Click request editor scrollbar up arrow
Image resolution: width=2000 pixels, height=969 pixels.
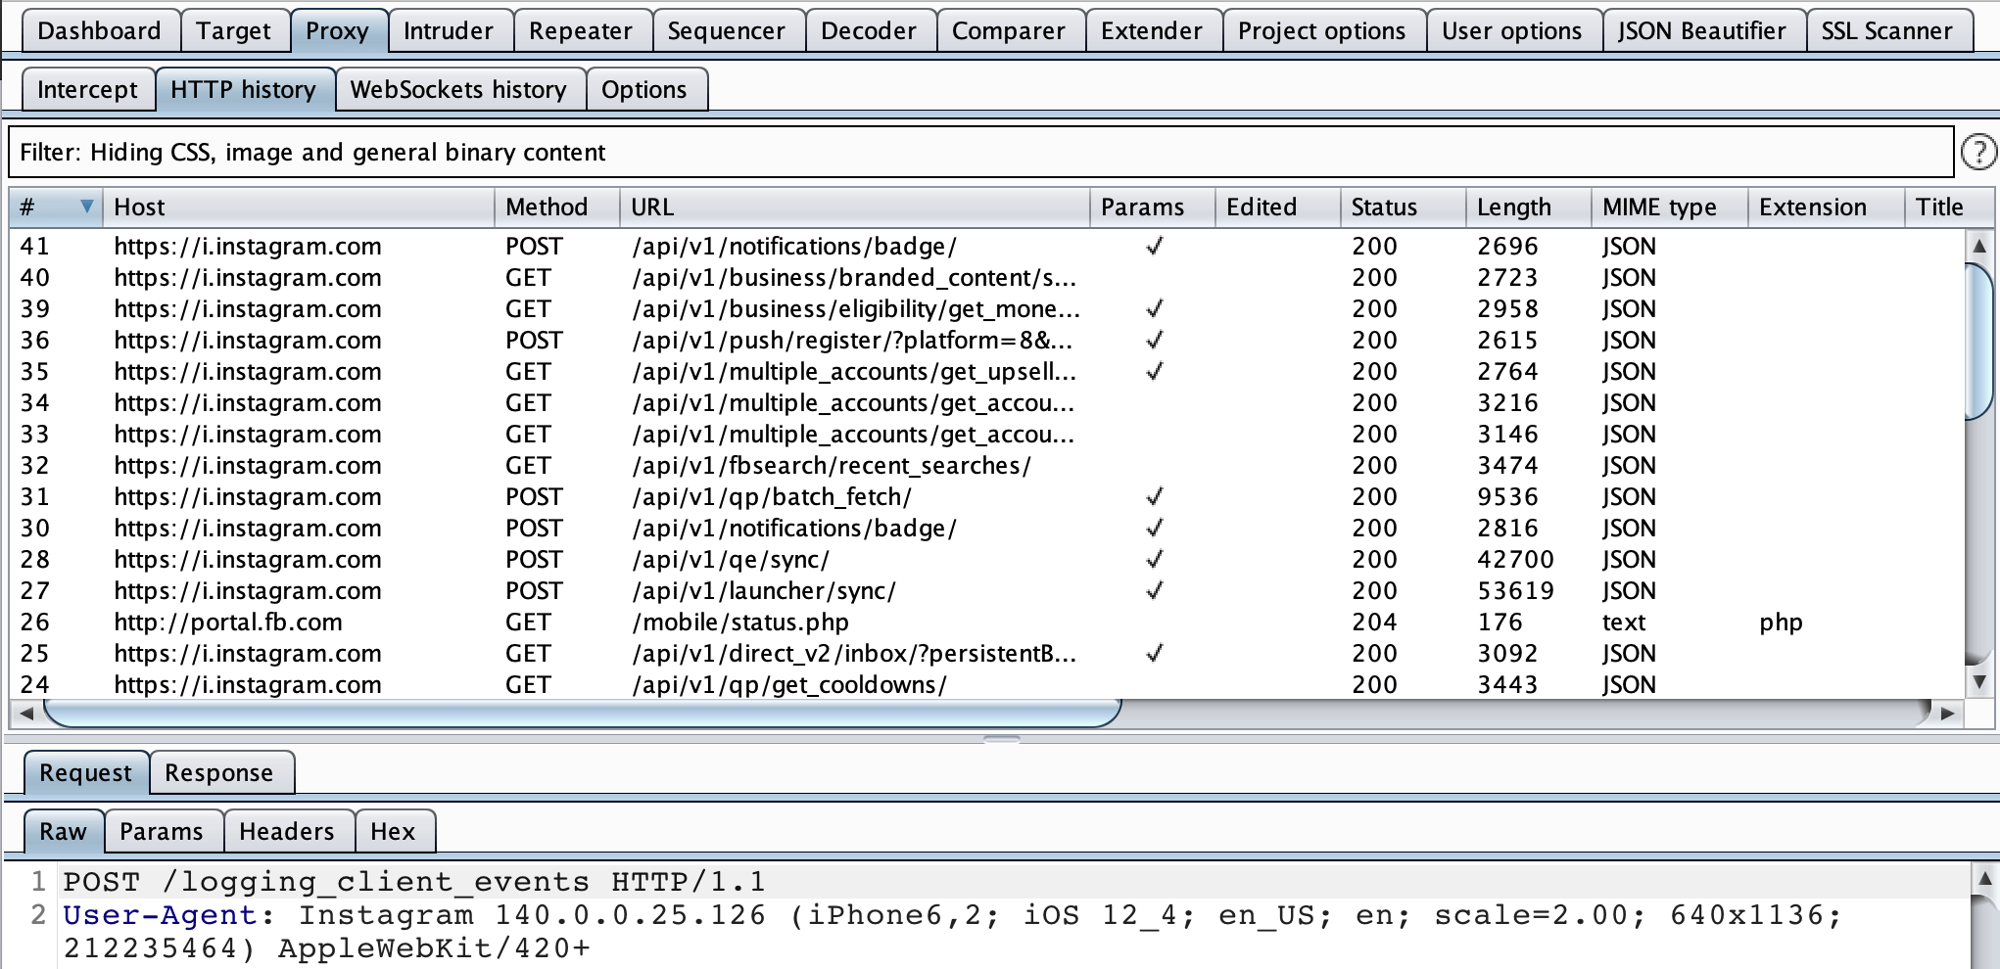click(1984, 878)
